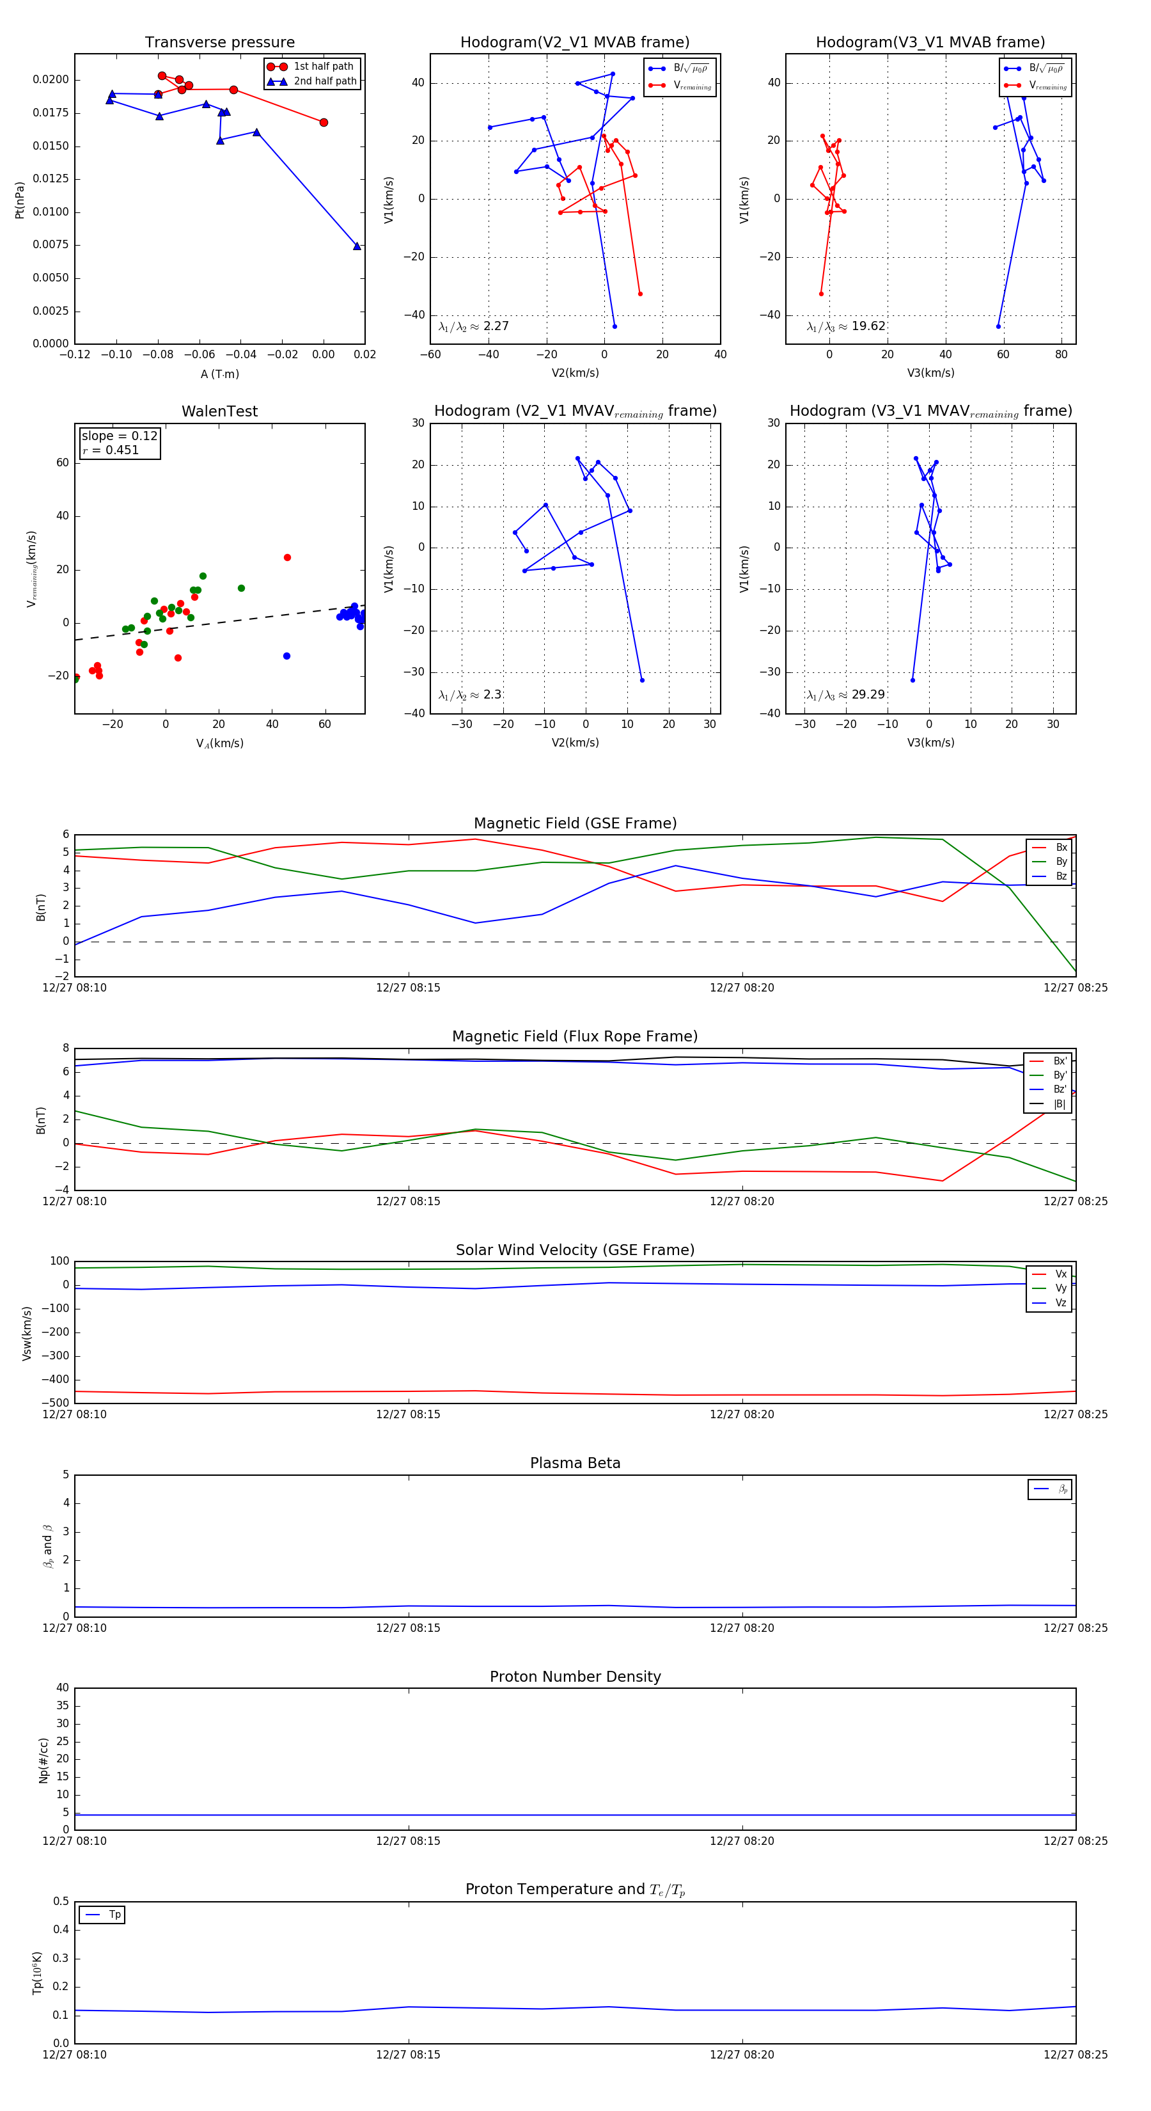1151x2111 pixels.
Task: Click the eigenvalue ratio label reading 2.27
Action: coord(473,326)
